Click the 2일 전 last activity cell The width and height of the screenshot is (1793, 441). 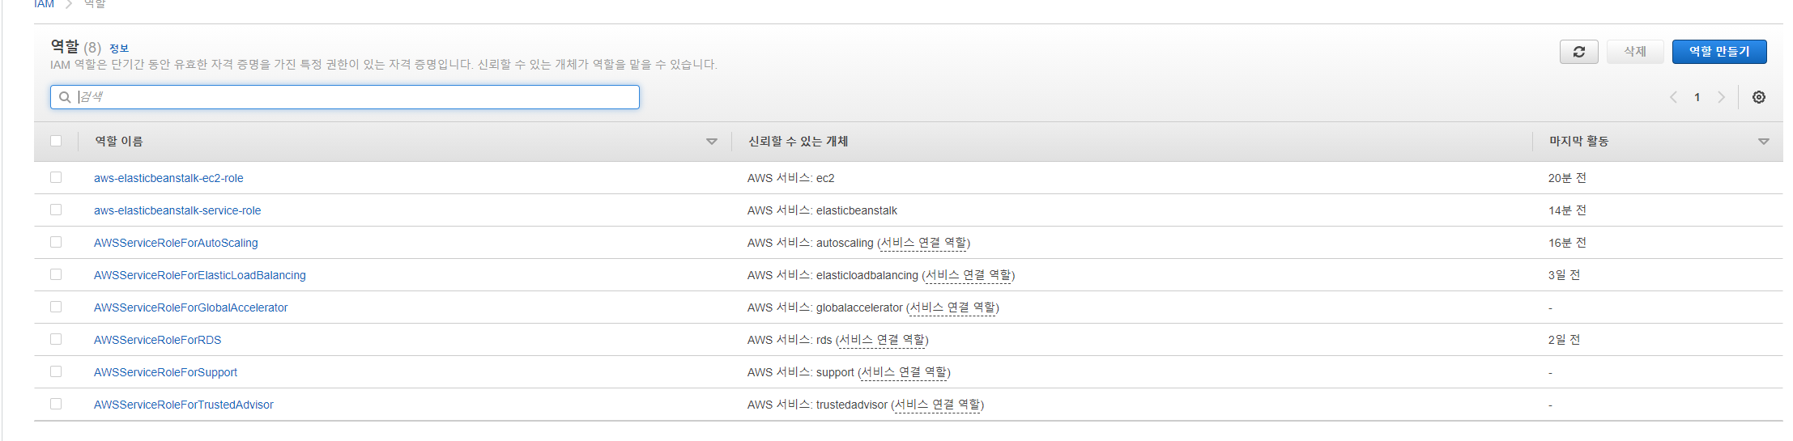(1564, 340)
